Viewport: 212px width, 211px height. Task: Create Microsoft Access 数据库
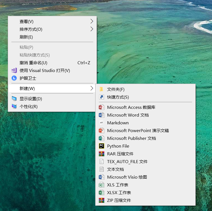(x=145, y=107)
